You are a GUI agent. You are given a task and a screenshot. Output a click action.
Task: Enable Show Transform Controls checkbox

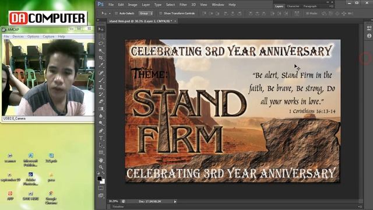coord(161,13)
